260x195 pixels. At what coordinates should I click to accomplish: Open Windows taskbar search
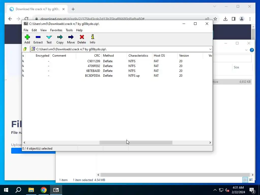(18, 190)
